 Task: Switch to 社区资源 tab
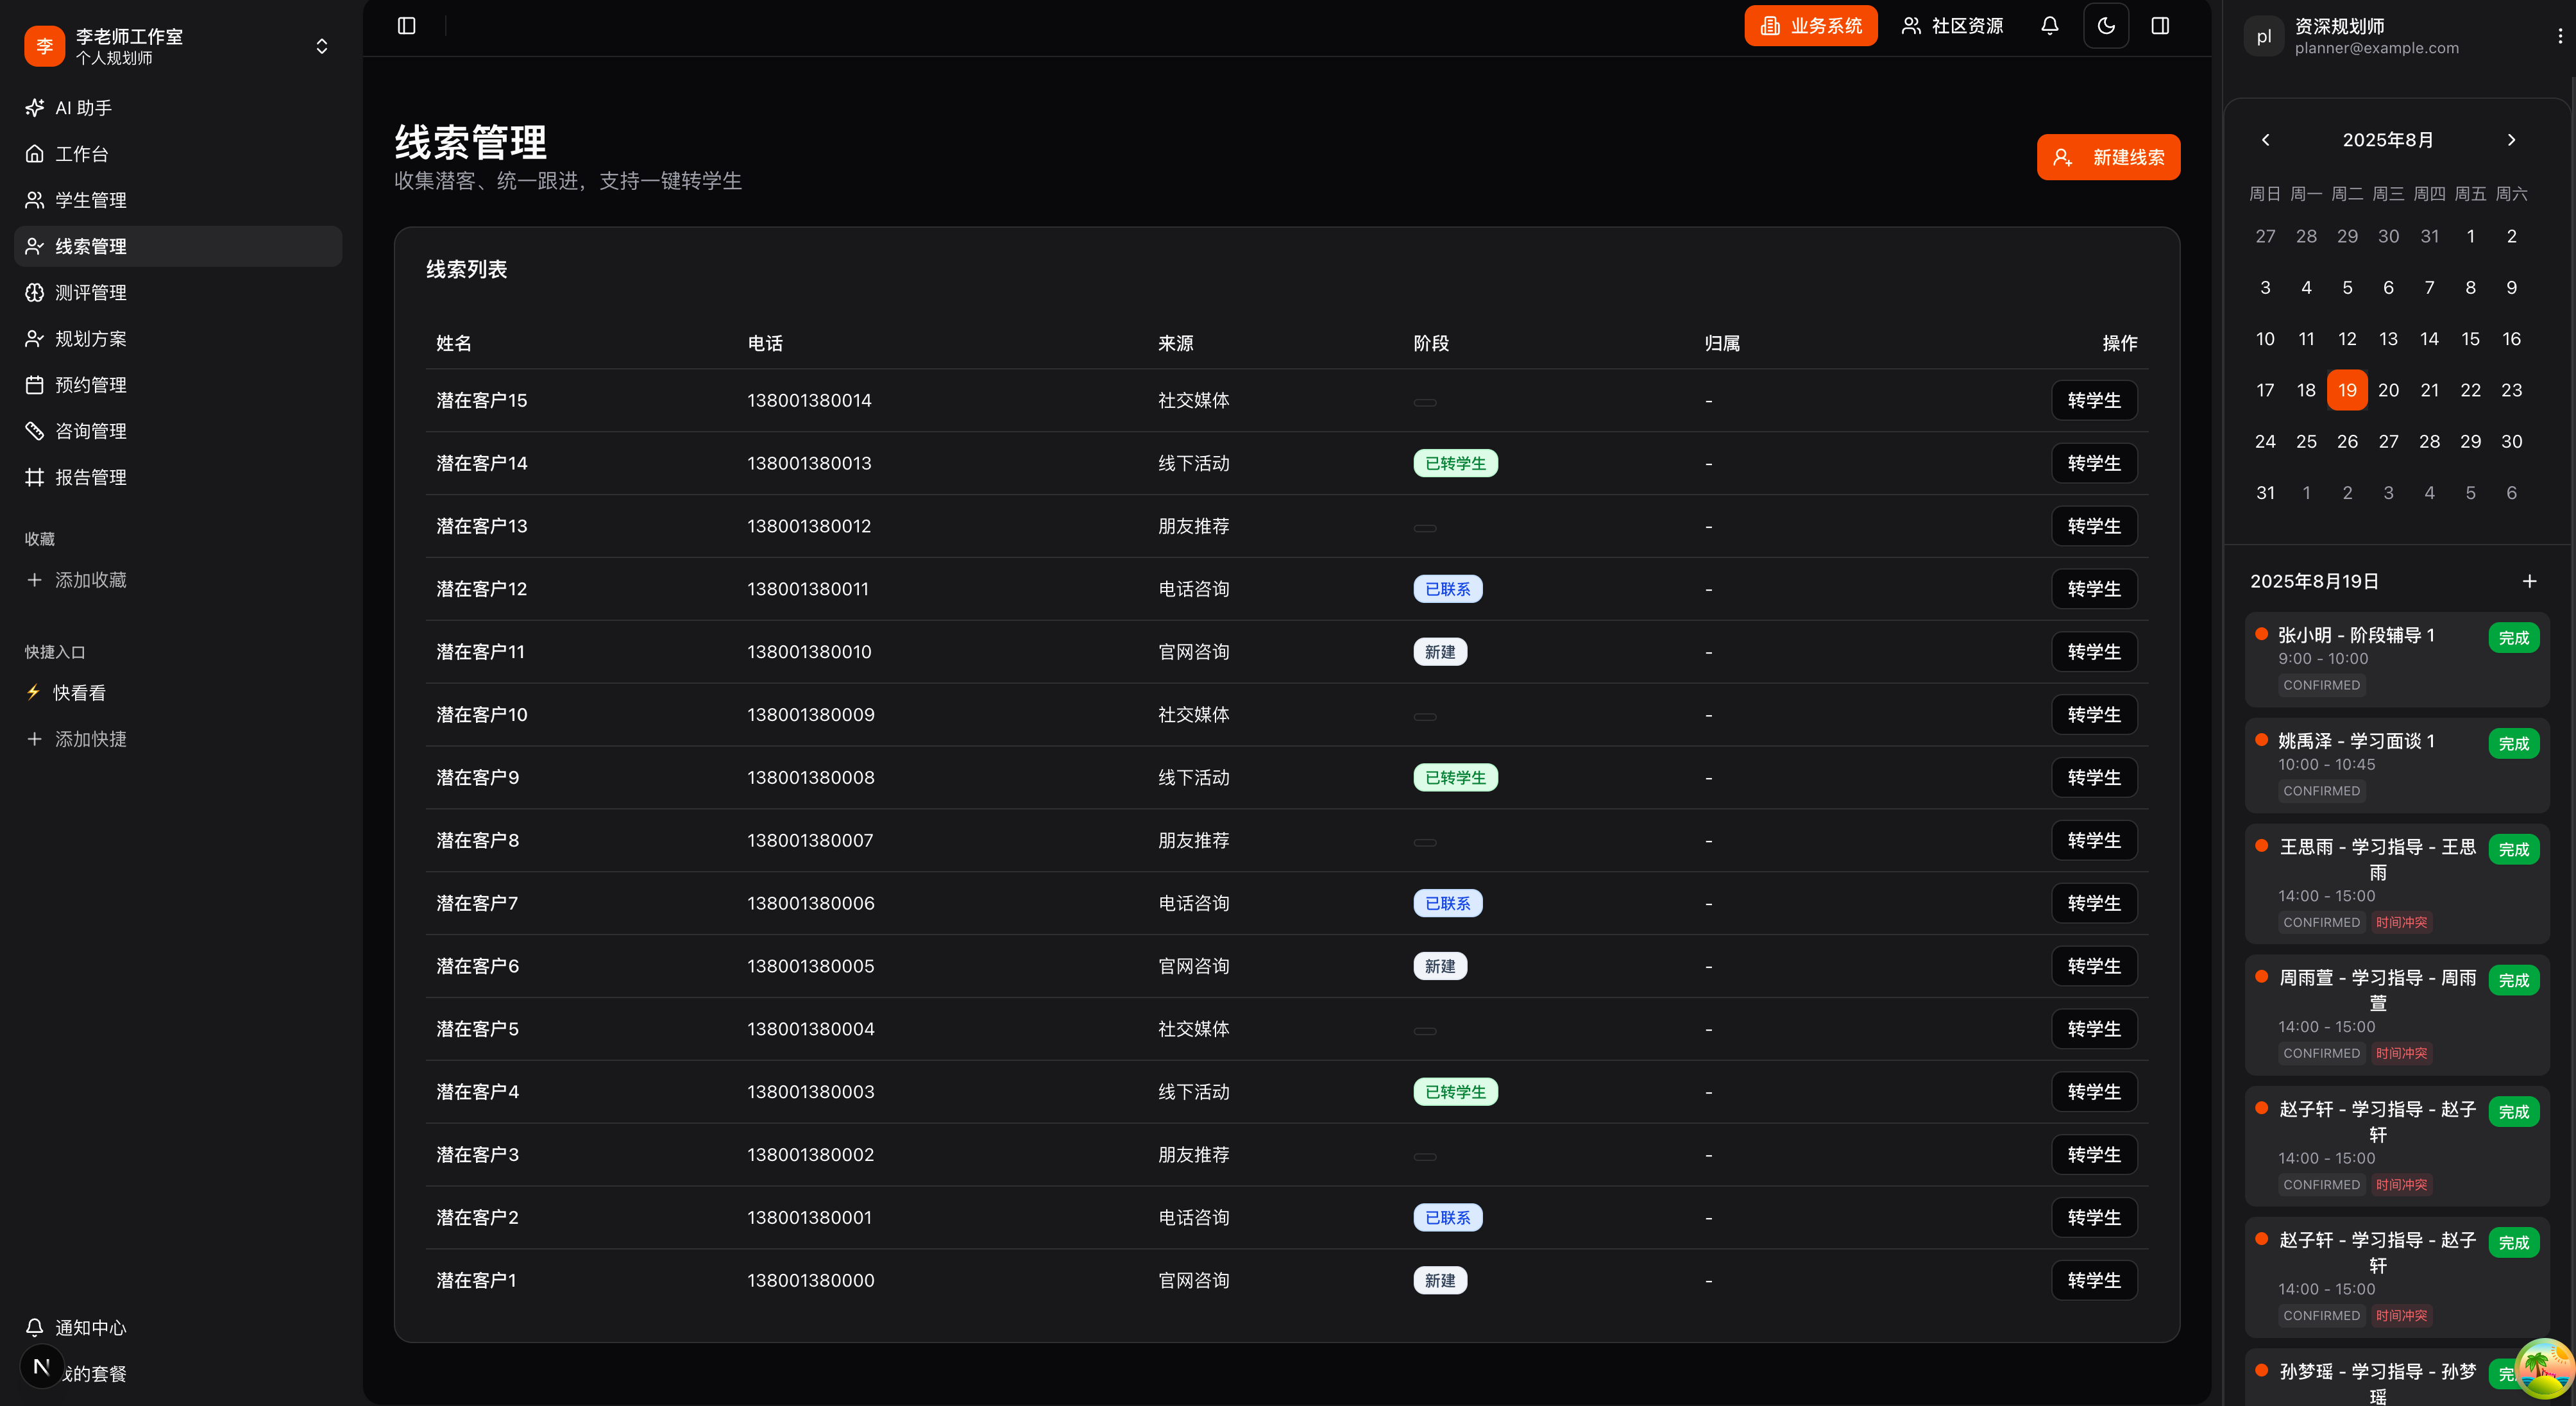pos(1952,26)
